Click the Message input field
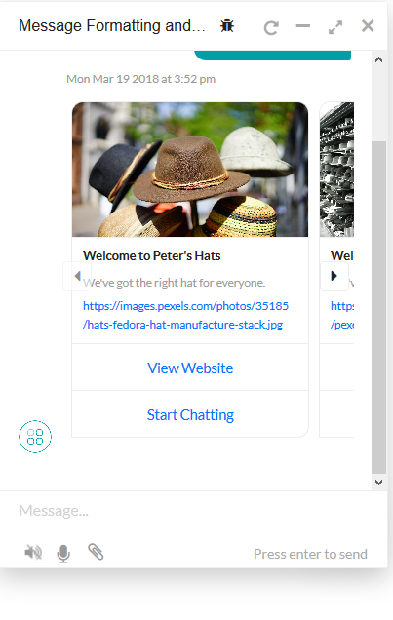The image size is (393, 620). point(194,511)
